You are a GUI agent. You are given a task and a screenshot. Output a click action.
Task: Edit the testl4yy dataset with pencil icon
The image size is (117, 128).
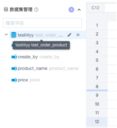click(x=69, y=35)
